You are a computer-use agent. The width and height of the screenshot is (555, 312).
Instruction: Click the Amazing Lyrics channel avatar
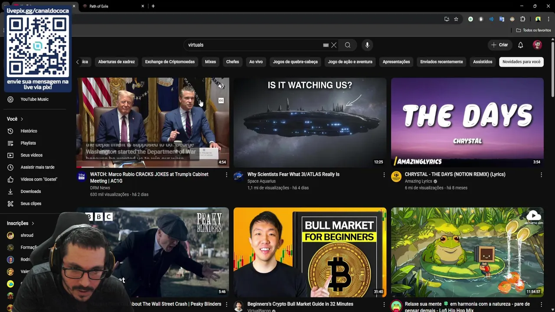point(396,176)
